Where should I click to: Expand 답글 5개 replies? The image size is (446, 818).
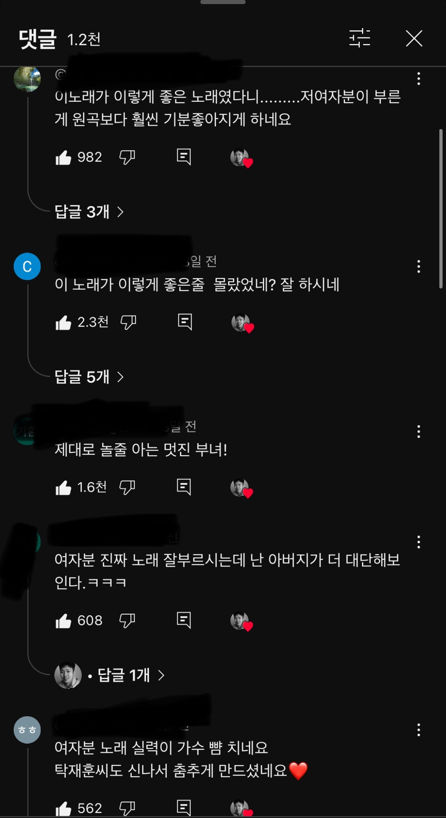coord(89,377)
